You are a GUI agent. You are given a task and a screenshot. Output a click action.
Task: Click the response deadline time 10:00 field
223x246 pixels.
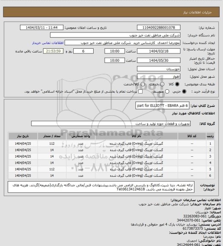[114, 51]
